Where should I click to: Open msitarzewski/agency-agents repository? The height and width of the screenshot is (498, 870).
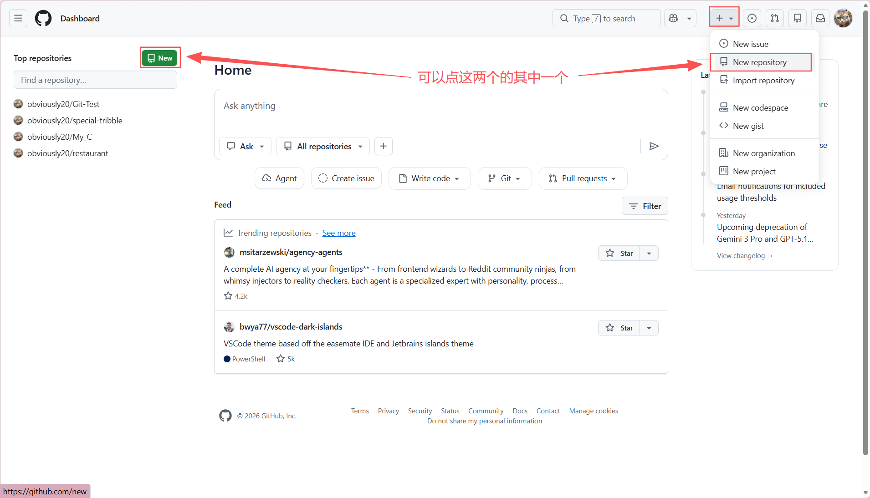point(291,252)
